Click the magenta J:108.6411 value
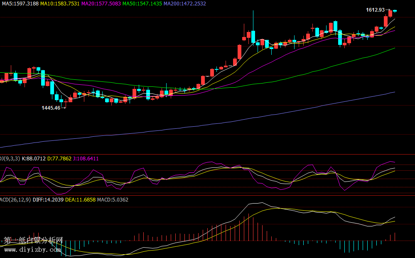415x258 pixels. [x=86, y=158]
